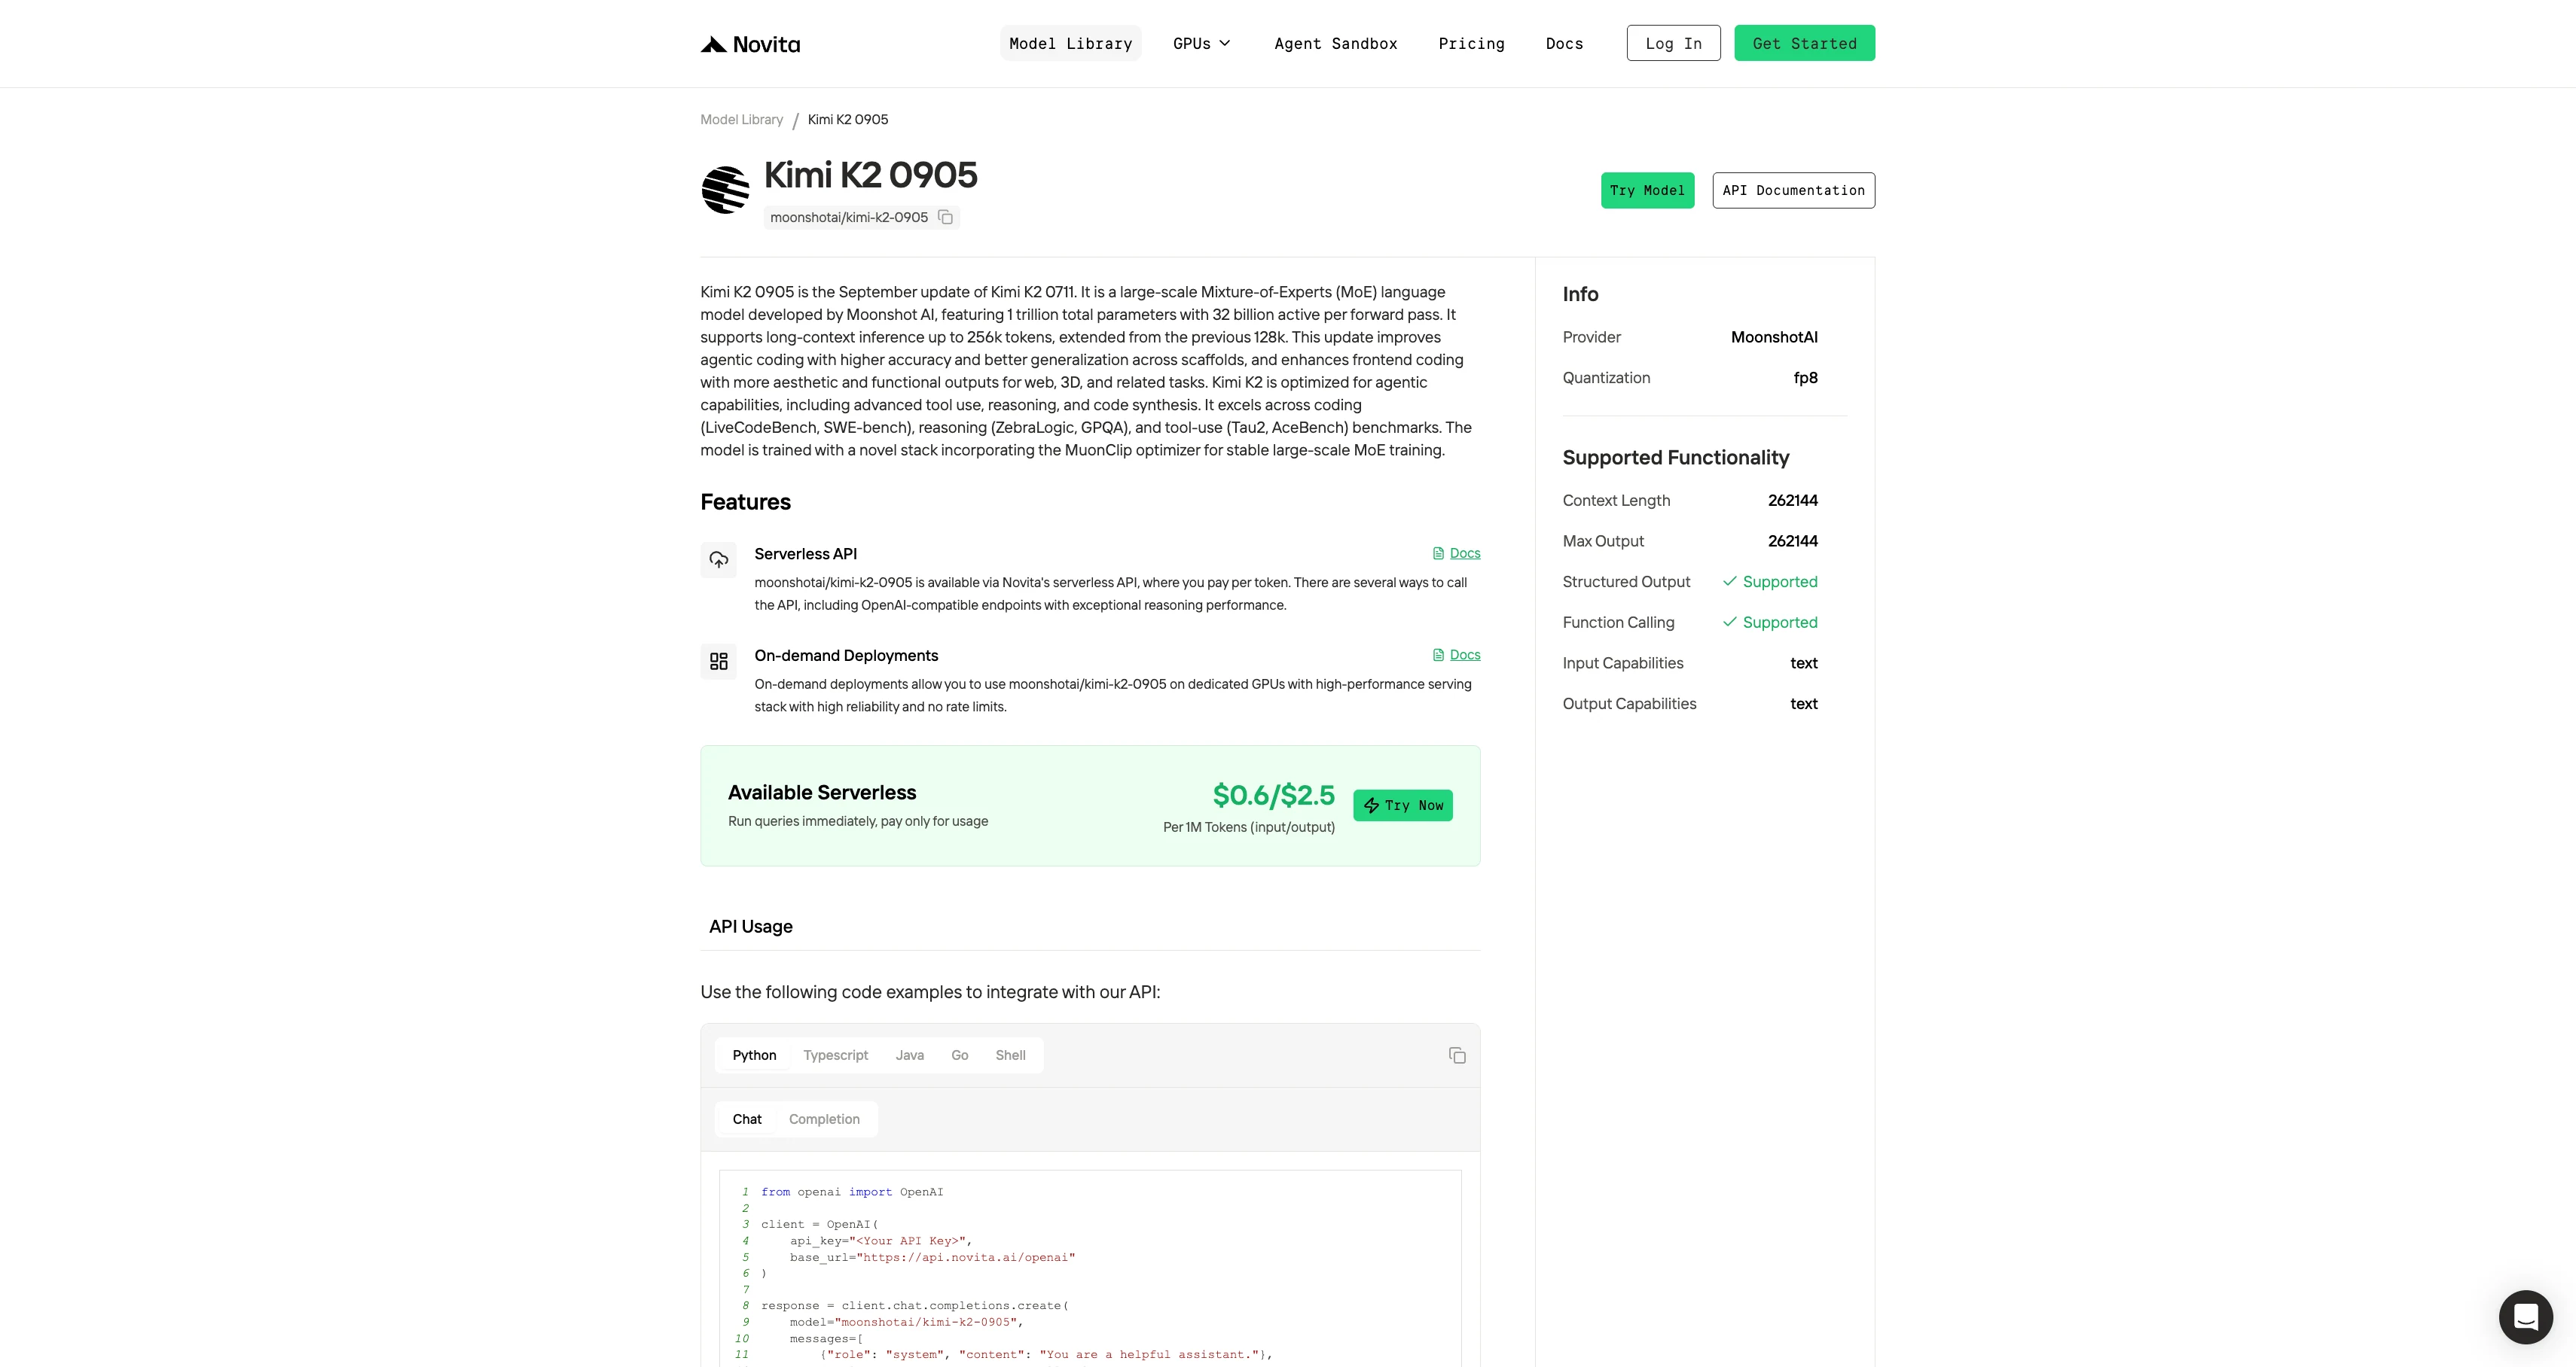Select the Python code tab

[754, 1055]
